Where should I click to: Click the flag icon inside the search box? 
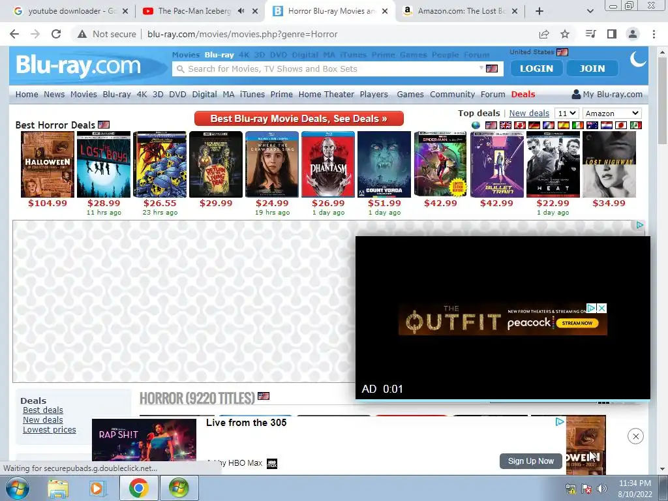pos(492,68)
